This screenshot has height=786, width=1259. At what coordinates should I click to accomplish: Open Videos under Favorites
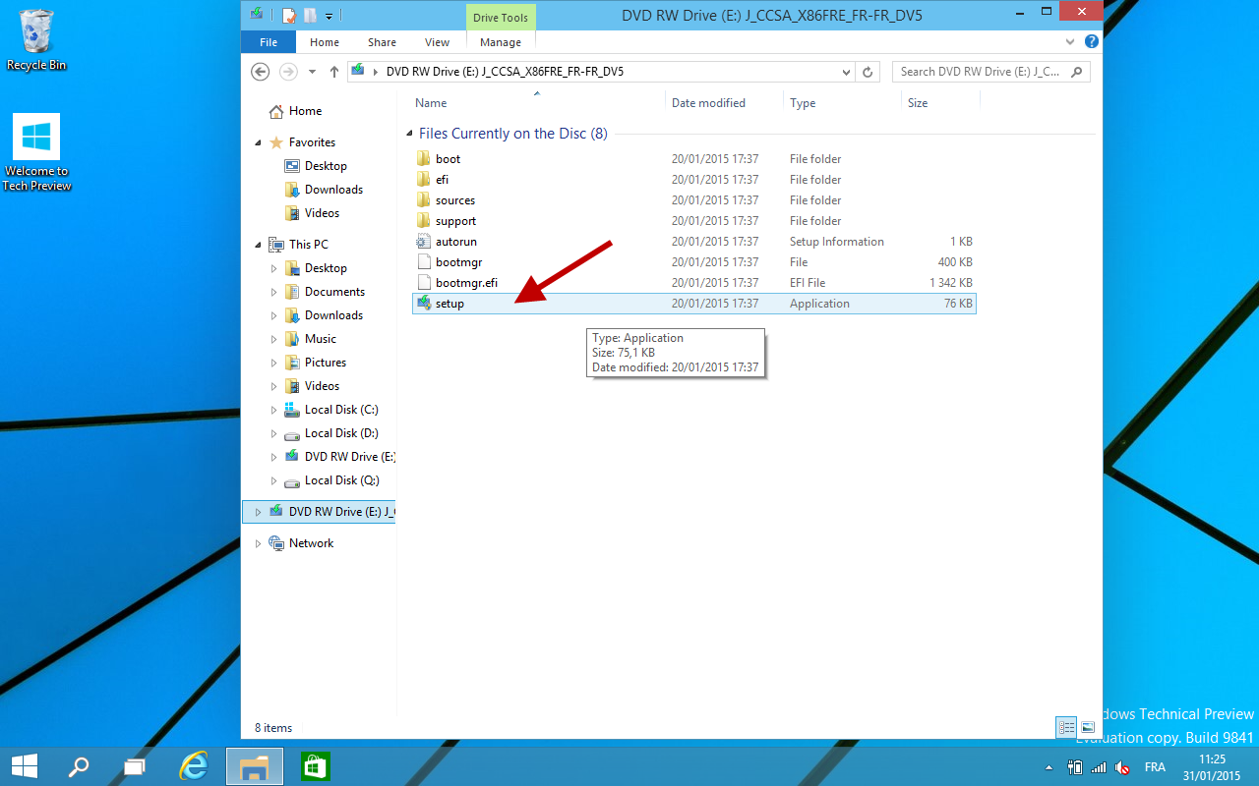click(x=322, y=213)
